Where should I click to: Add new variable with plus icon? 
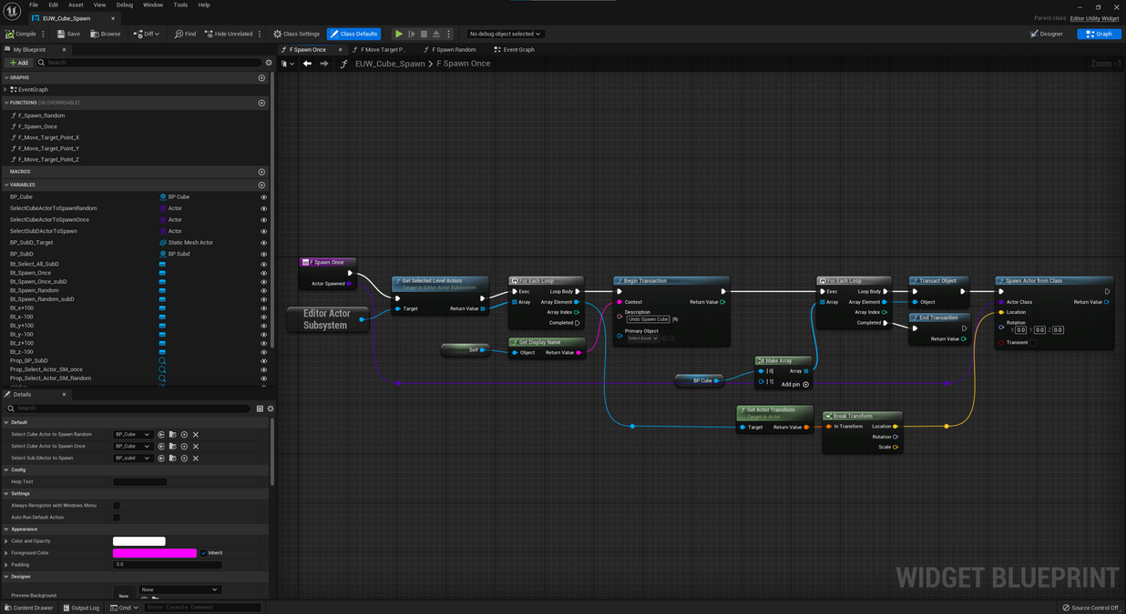point(261,185)
